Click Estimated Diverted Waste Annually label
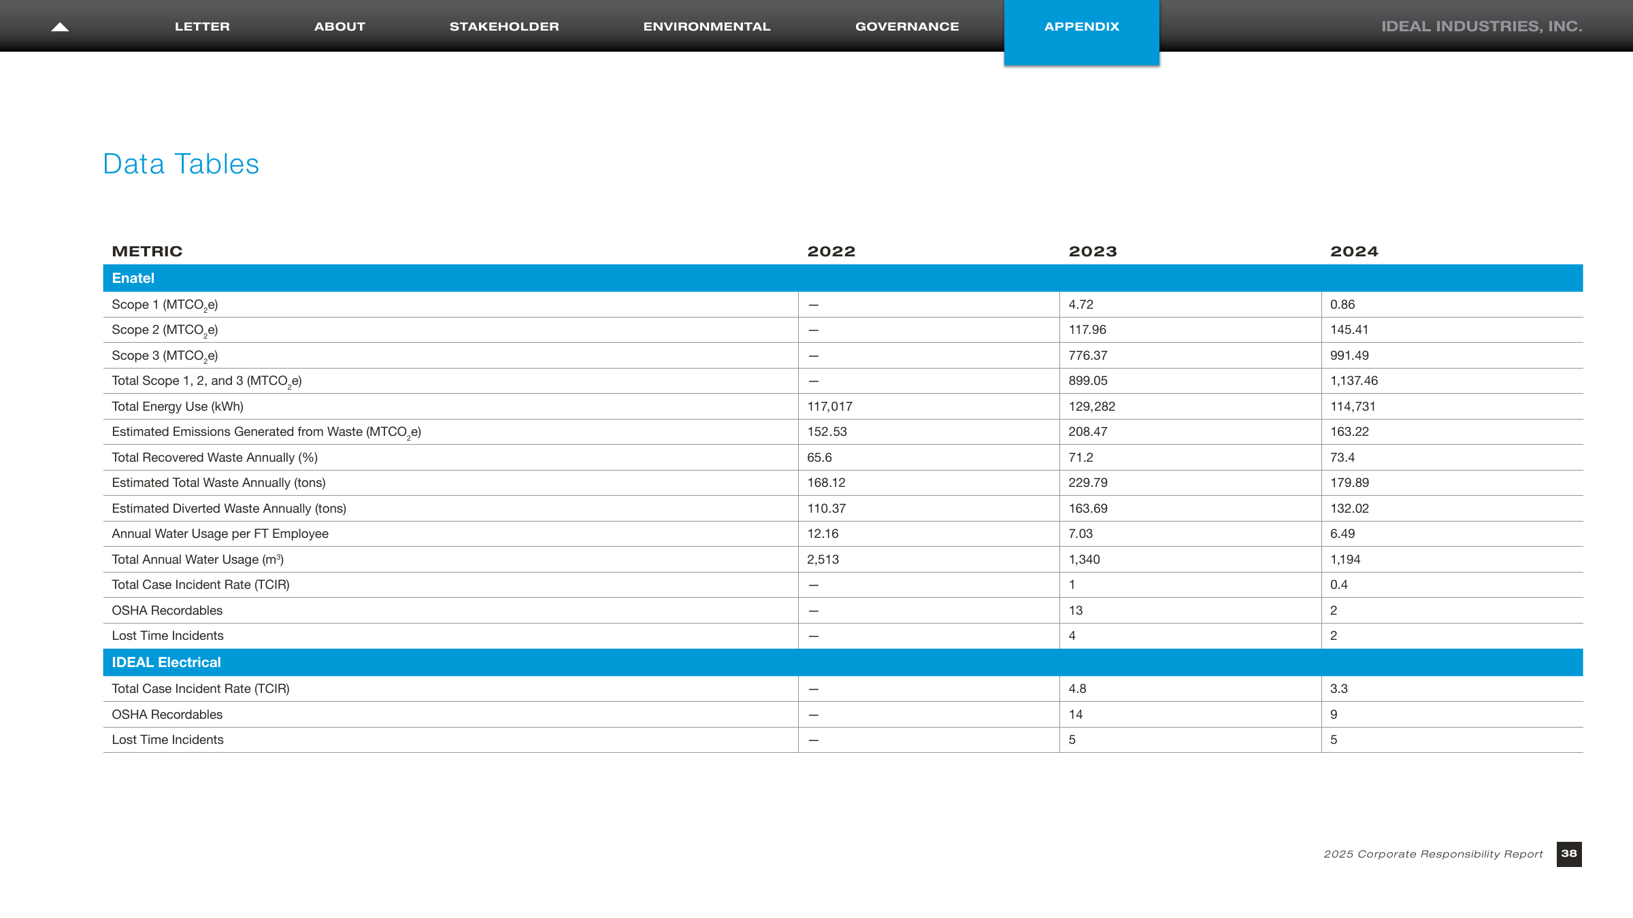 (x=229, y=509)
